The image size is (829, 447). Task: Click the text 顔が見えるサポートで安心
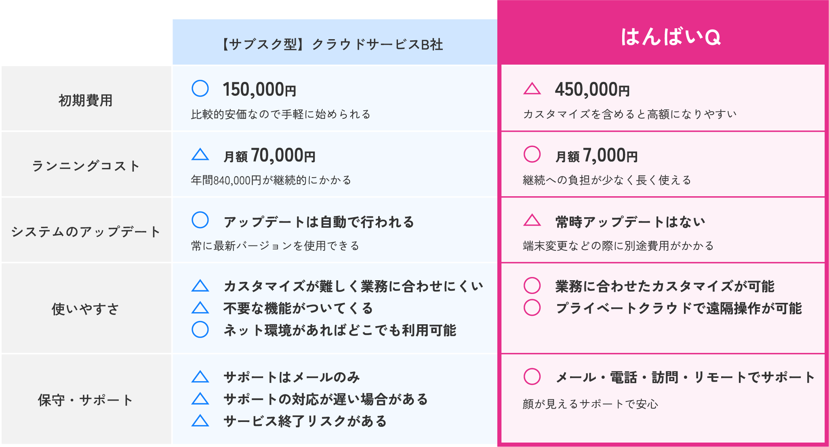click(x=590, y=404)
